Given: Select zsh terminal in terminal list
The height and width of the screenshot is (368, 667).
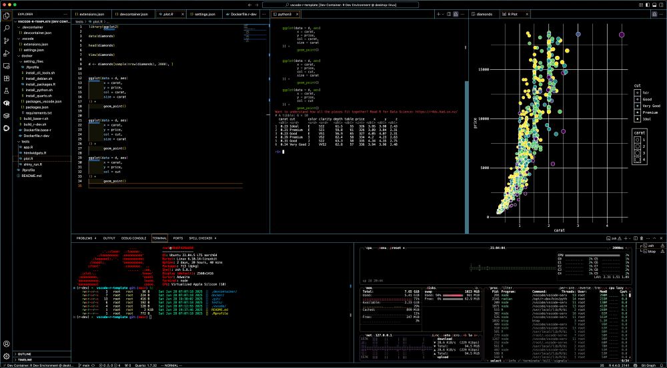Looking at the screenshot, I should click(651, 246).
